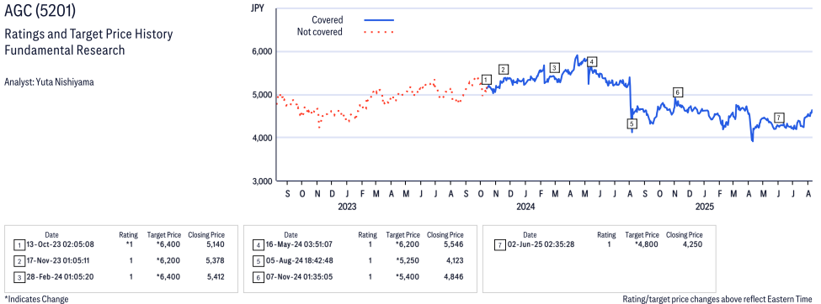Image resolution: width=821 pixels, height=304 pixels.
Task: Click the 2025 year label on axis
Action: tap(704, 207)
